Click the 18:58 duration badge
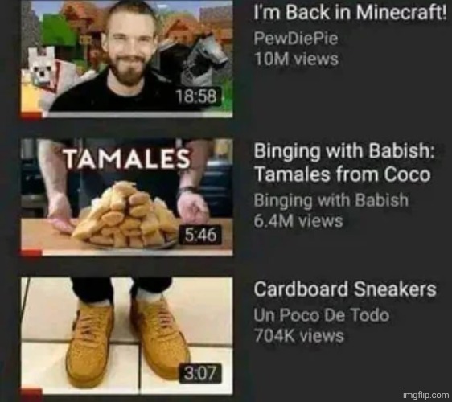Image resolution: width=452 pixels, height=402 pixels. coord(196,96)
